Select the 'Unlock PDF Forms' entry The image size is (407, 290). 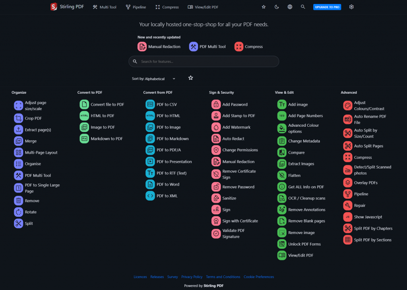click(x=299, y=244)
